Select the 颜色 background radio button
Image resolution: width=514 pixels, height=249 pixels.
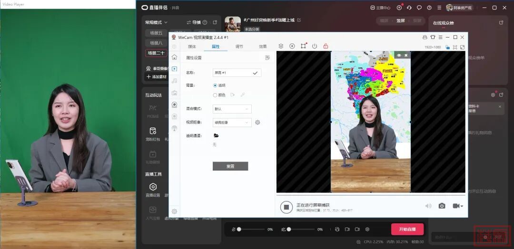coord(215,95)
